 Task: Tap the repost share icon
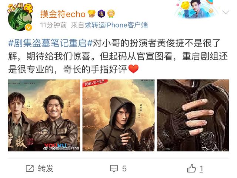click(30, 168)
